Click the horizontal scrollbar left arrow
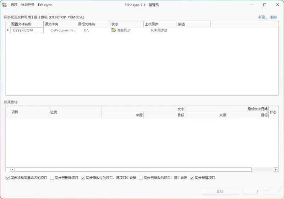 pos(12,170)
